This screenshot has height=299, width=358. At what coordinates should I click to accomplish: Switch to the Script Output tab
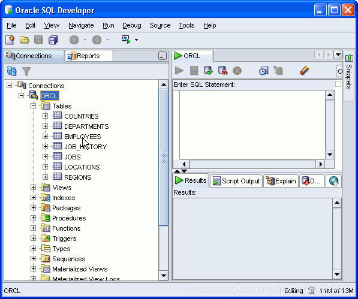pyautogui.click(x=236, y=181)
